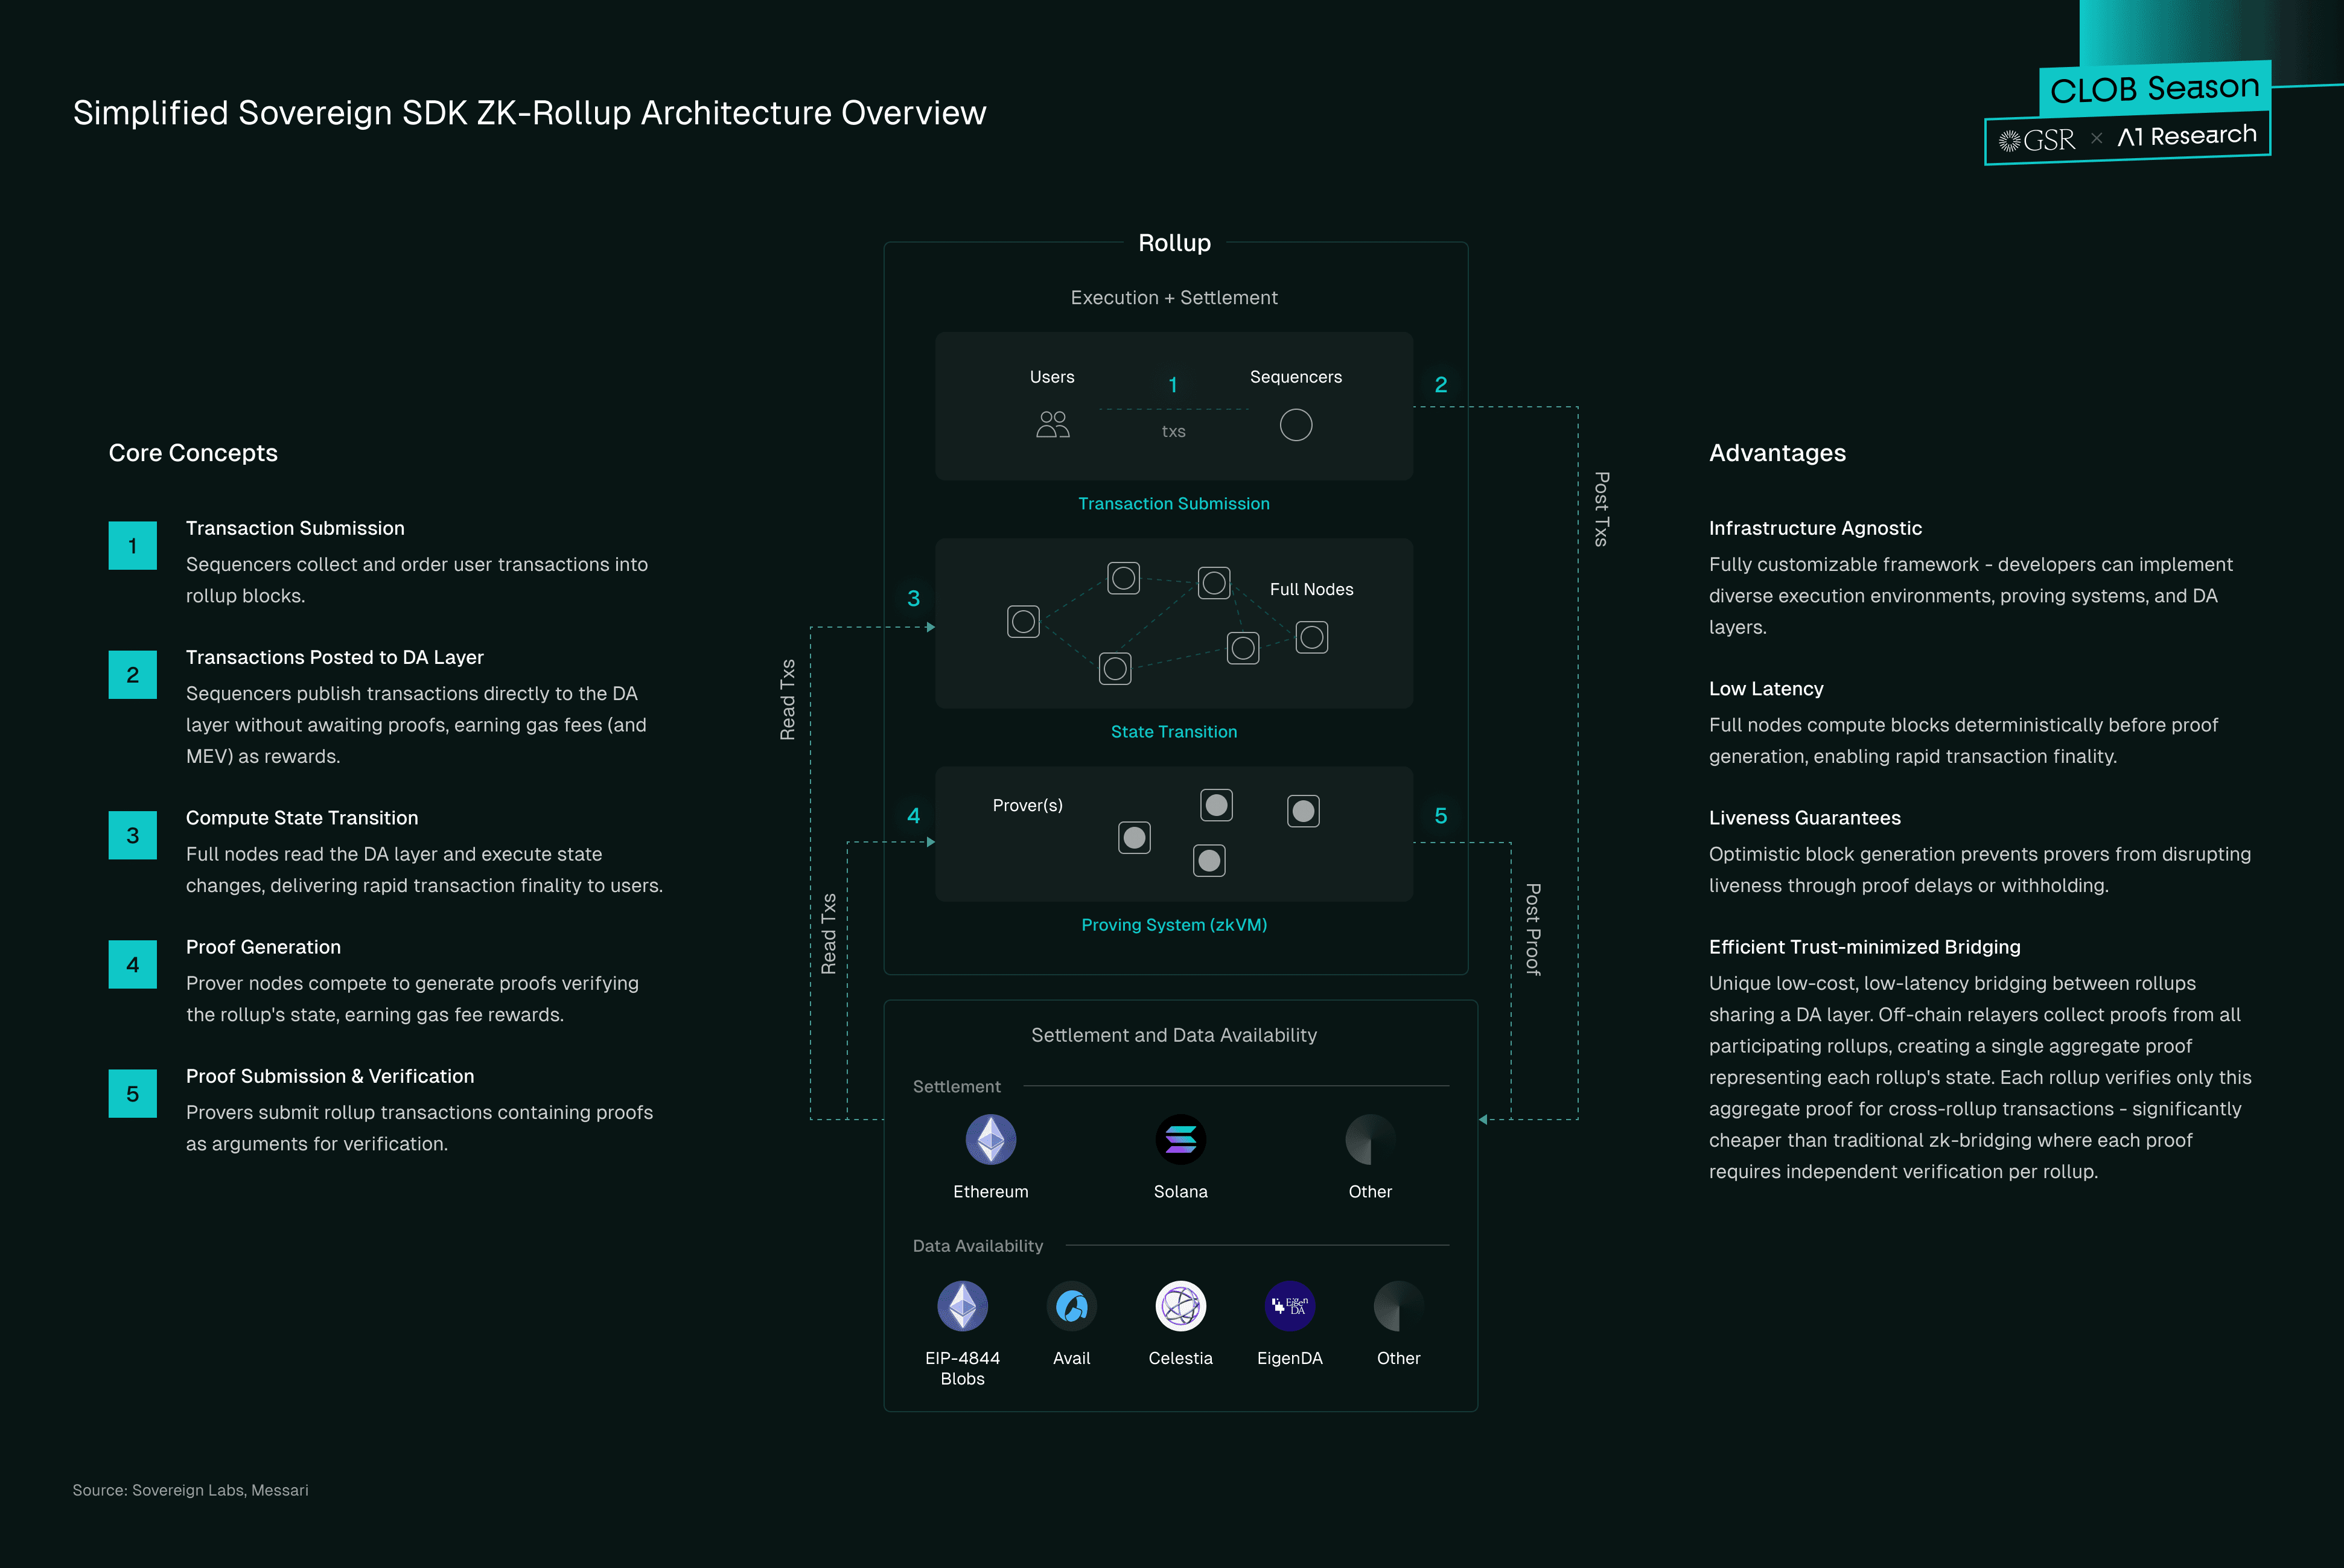
Task: Click the 'Data Availability' section label
Action: point(978,1246)
